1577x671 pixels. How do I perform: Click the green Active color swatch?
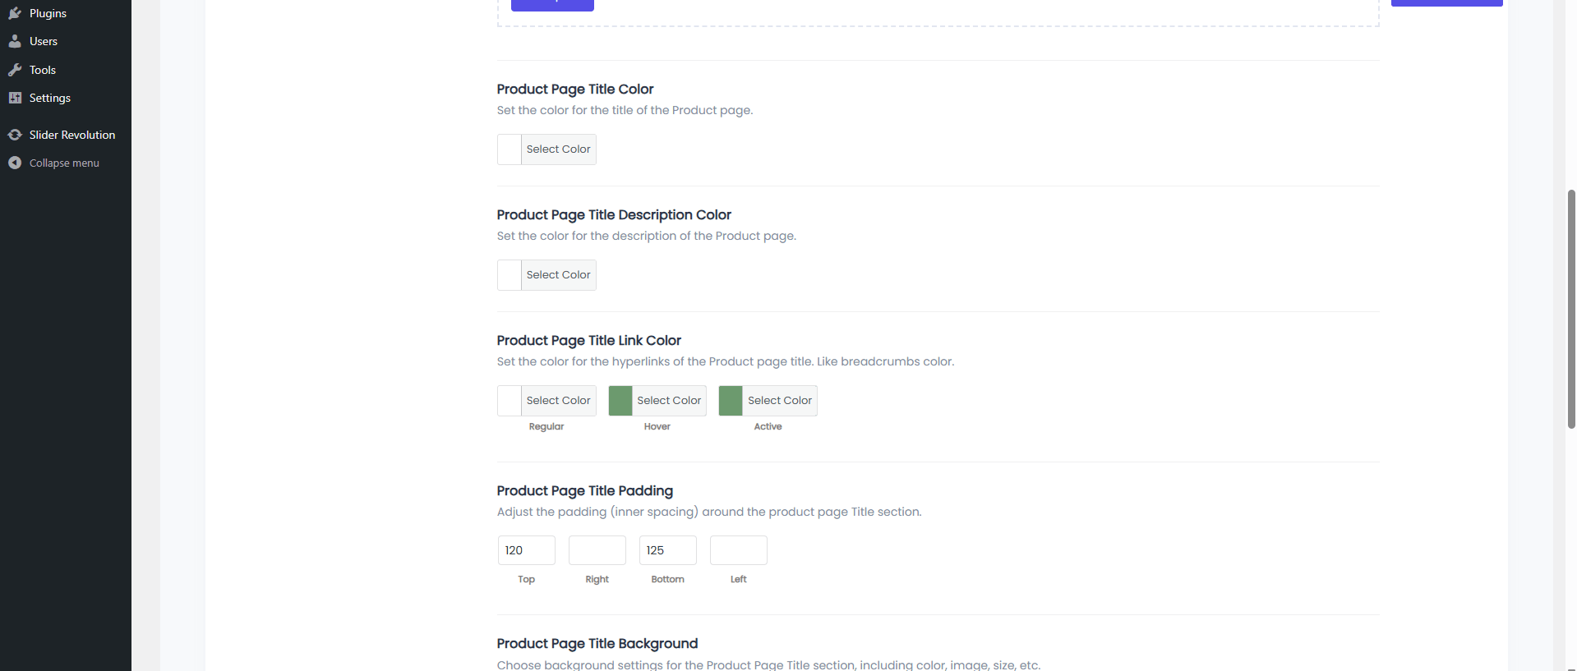coord(731,401)
